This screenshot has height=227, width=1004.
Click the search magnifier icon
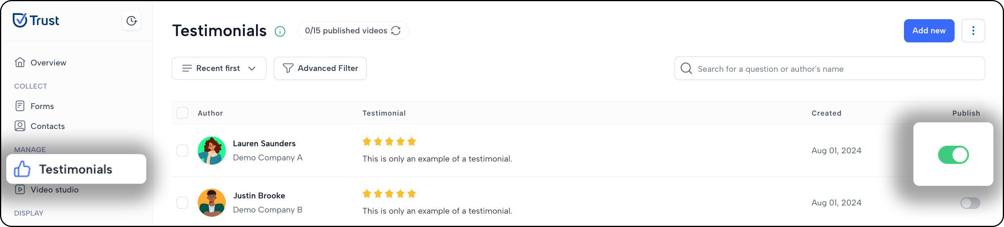coord(686,69)
